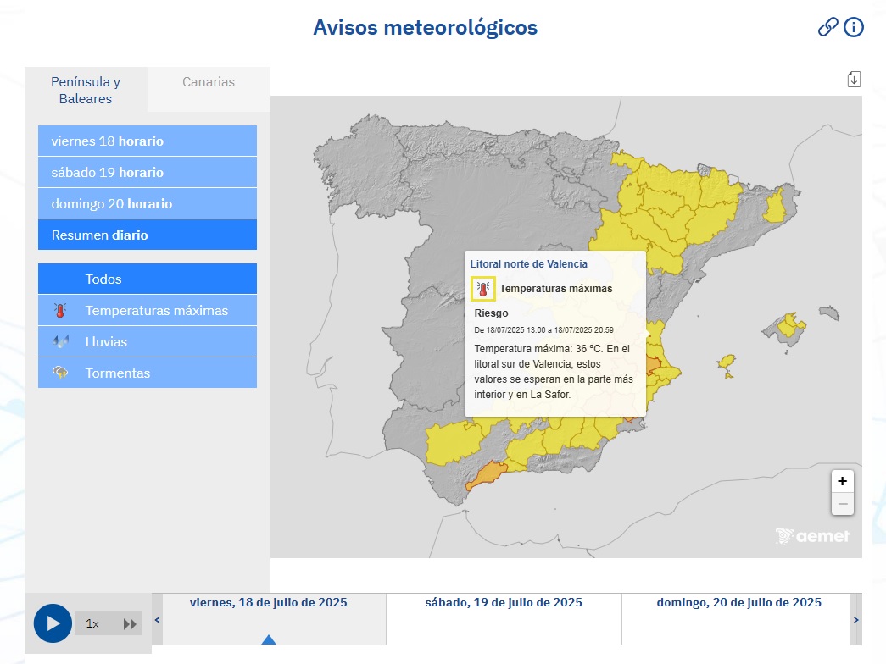
Task: Click the Lluvias rain icon
Action: (61, 341)
